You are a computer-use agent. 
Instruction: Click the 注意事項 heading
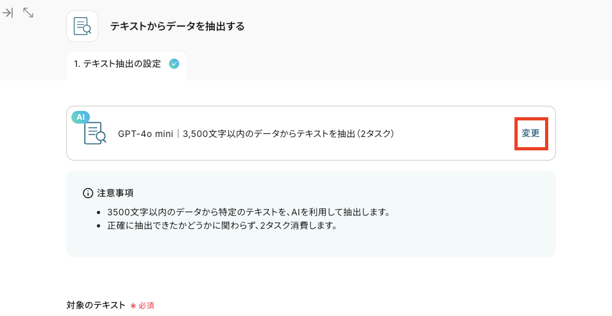(x=115, y=192)
